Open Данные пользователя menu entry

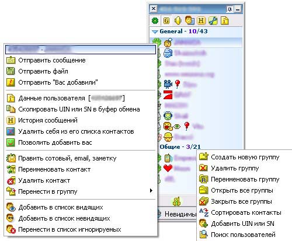[81, 98]
